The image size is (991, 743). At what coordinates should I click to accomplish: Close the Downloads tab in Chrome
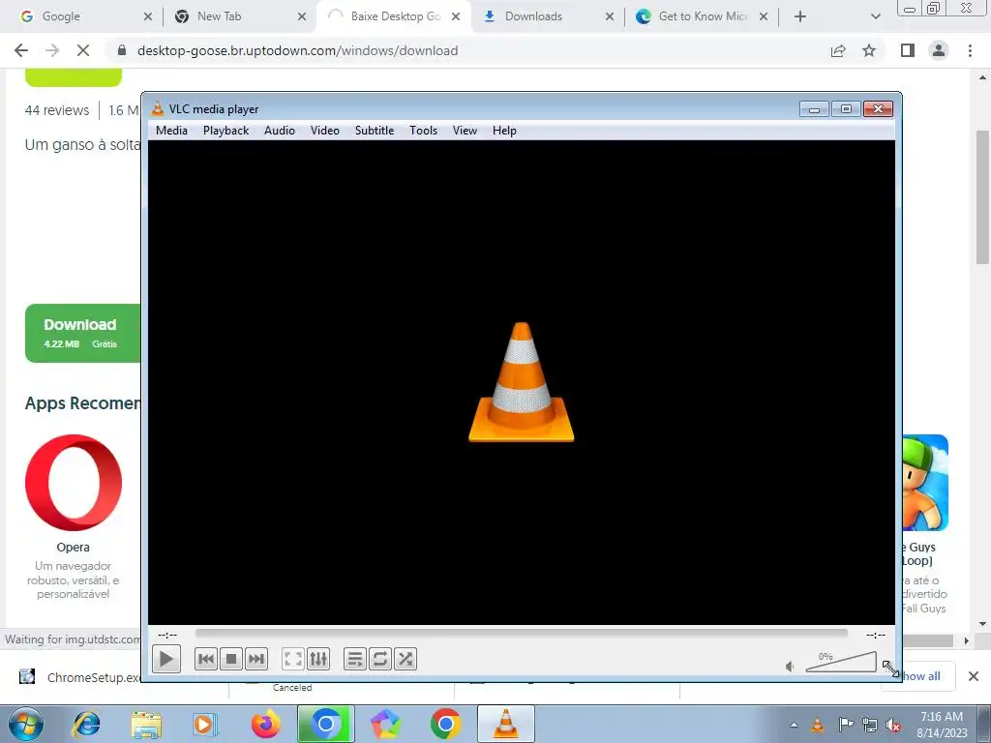click(x=610, y=16)
